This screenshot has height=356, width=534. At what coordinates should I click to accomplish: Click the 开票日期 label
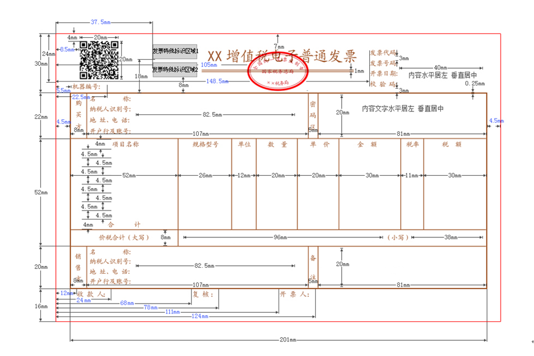point(384,73)
